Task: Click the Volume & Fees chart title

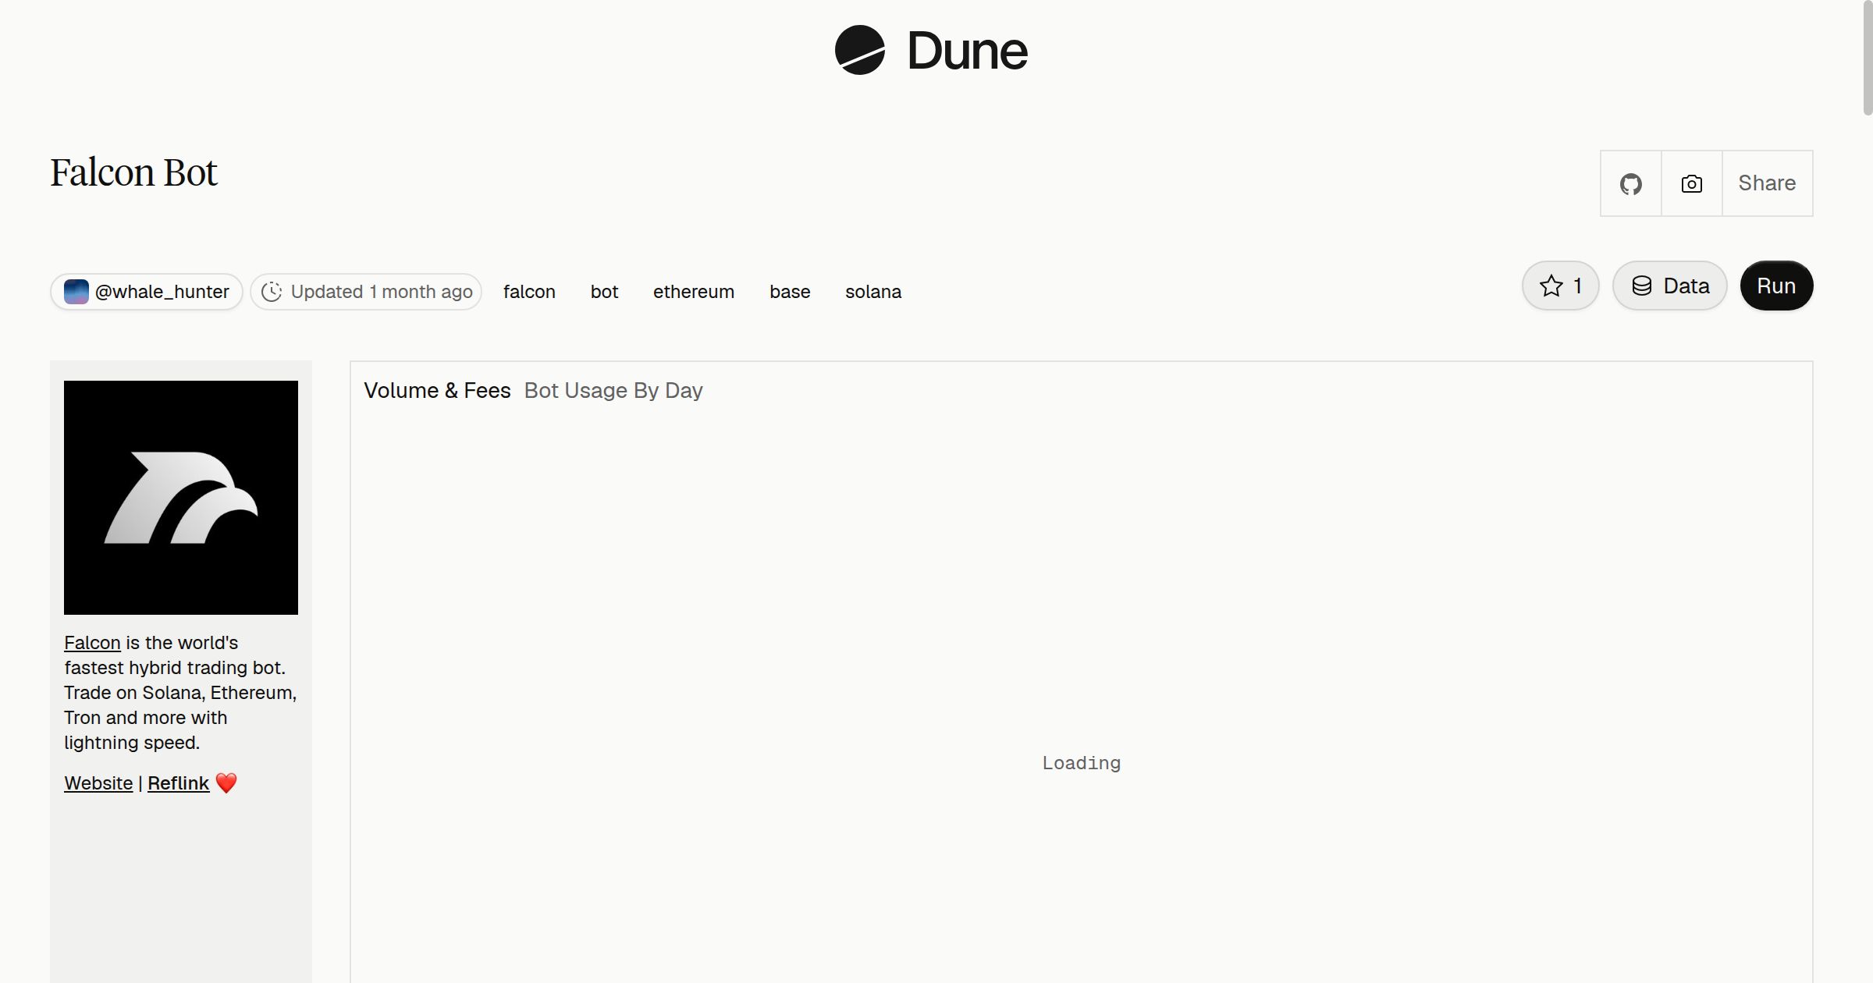Action: [437, 390]
